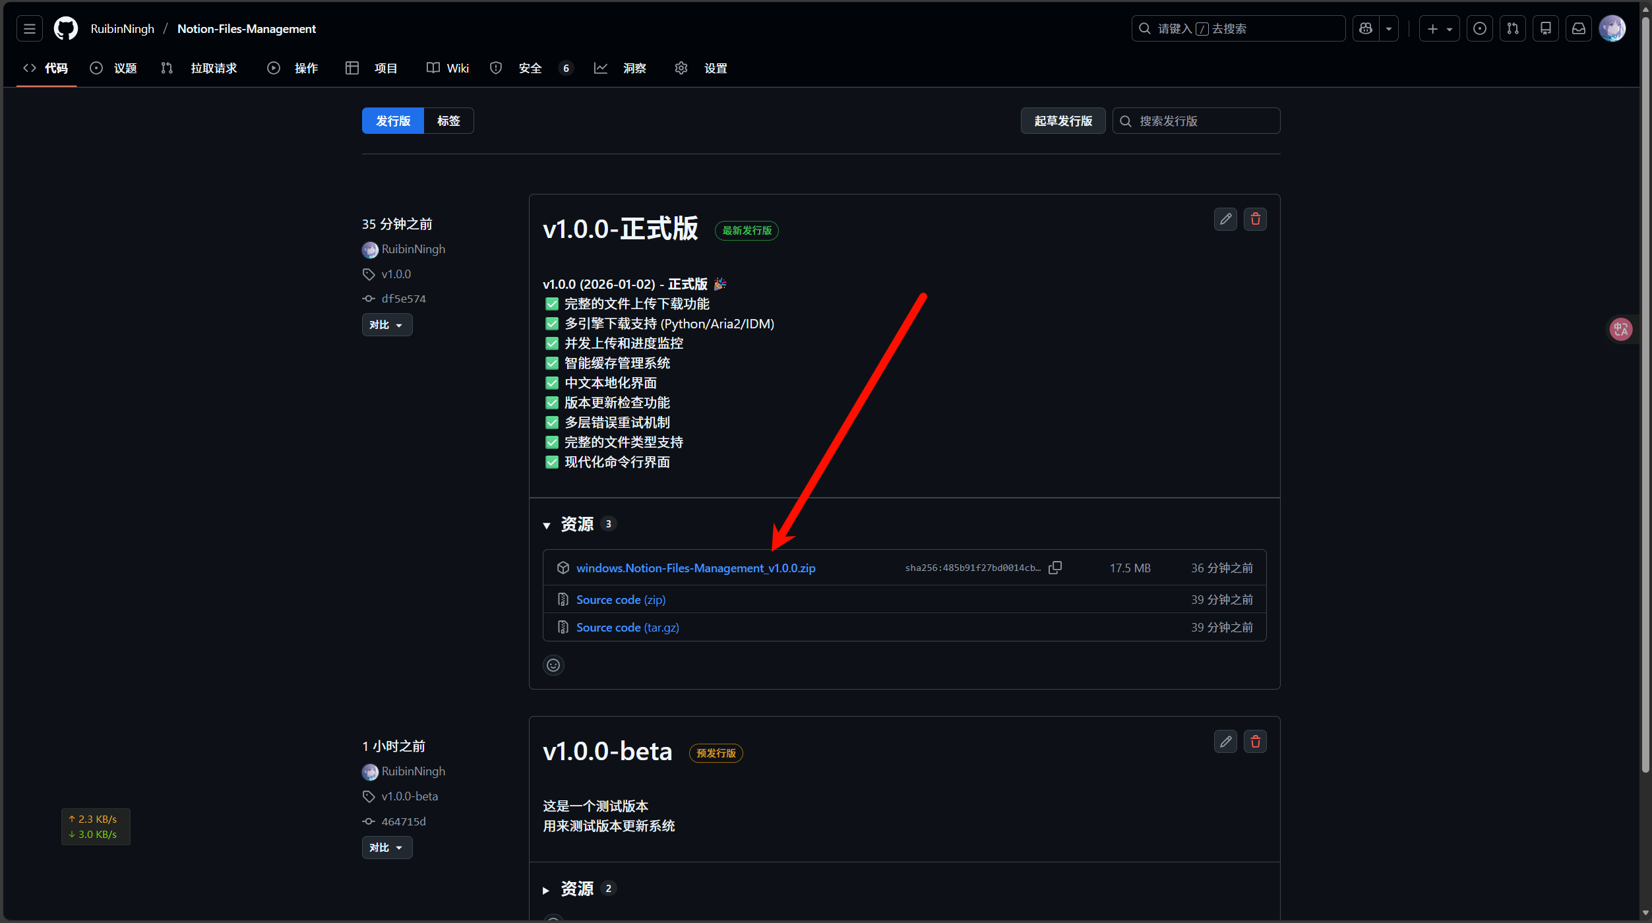The width and height of the screenshot is (1652, 923).
Task: Add a reaction with the smiley icon
Action: point(553,665)
